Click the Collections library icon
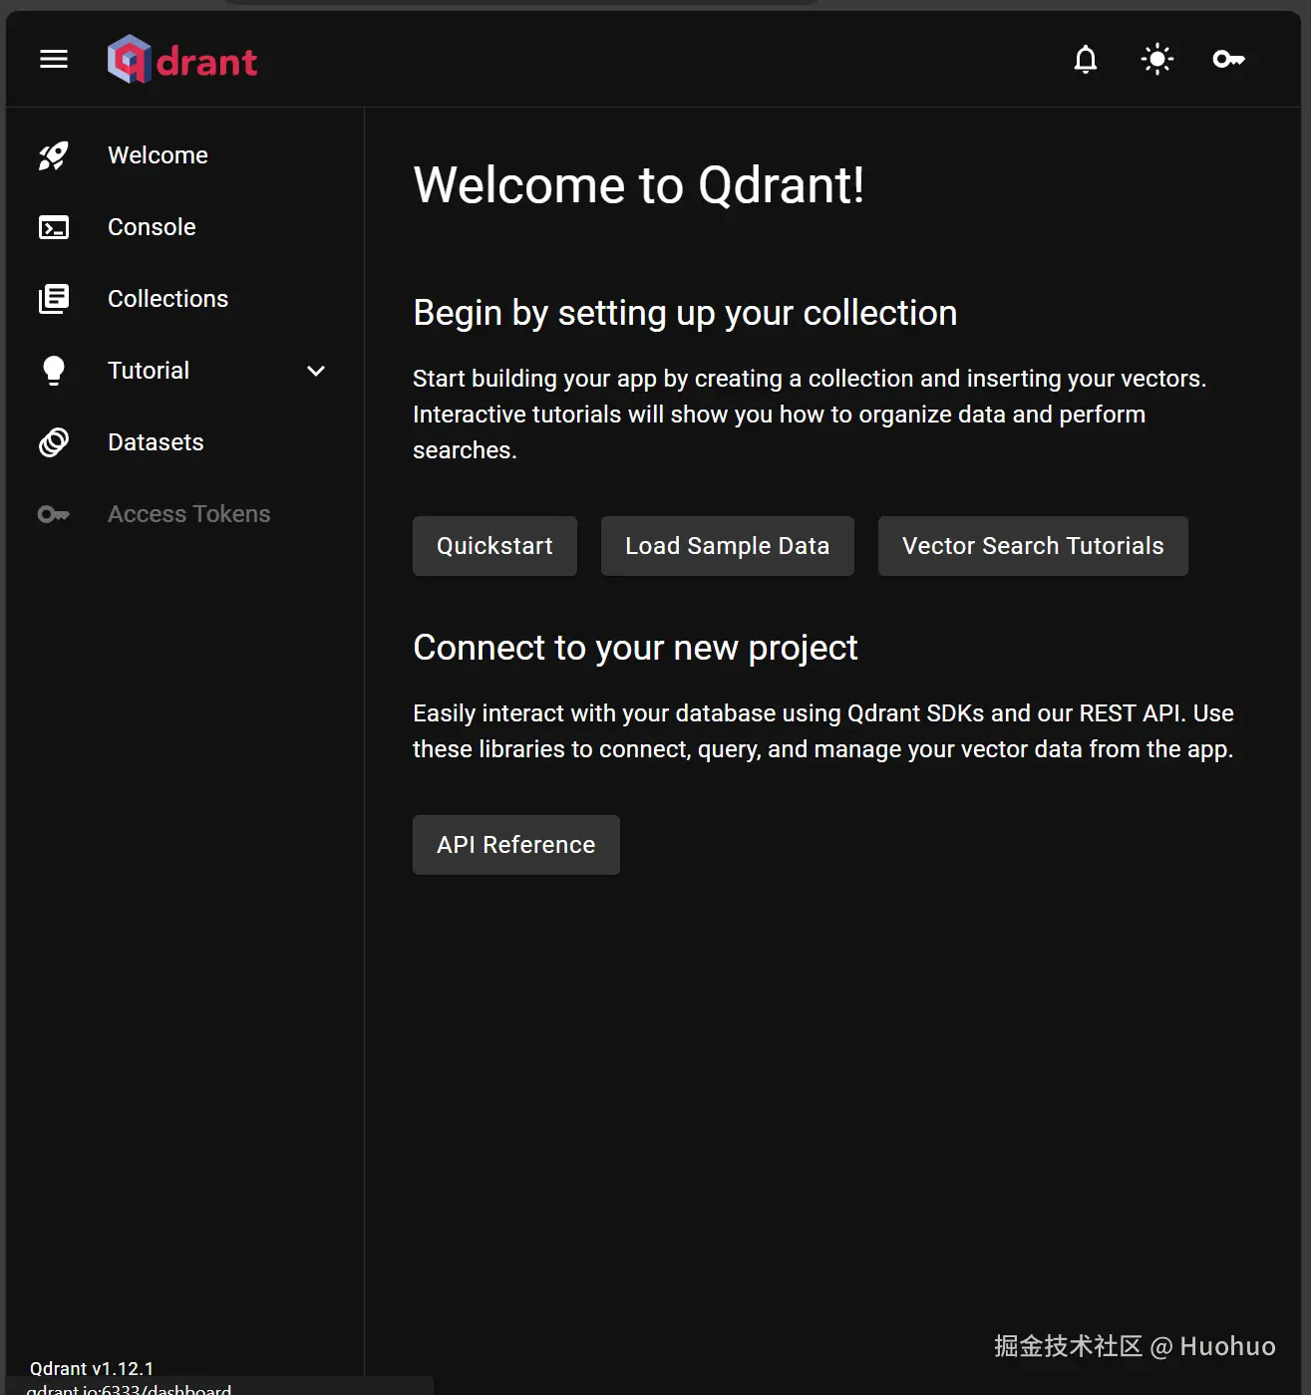Image resolution: width=1311 pixels, height=1395 pixels. click(54, 299)
